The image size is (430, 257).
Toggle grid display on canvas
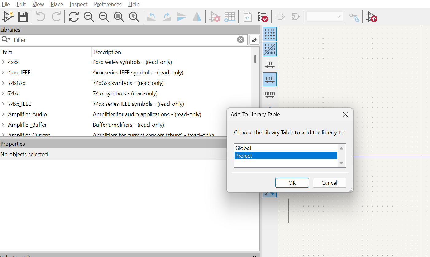point(270,34)
